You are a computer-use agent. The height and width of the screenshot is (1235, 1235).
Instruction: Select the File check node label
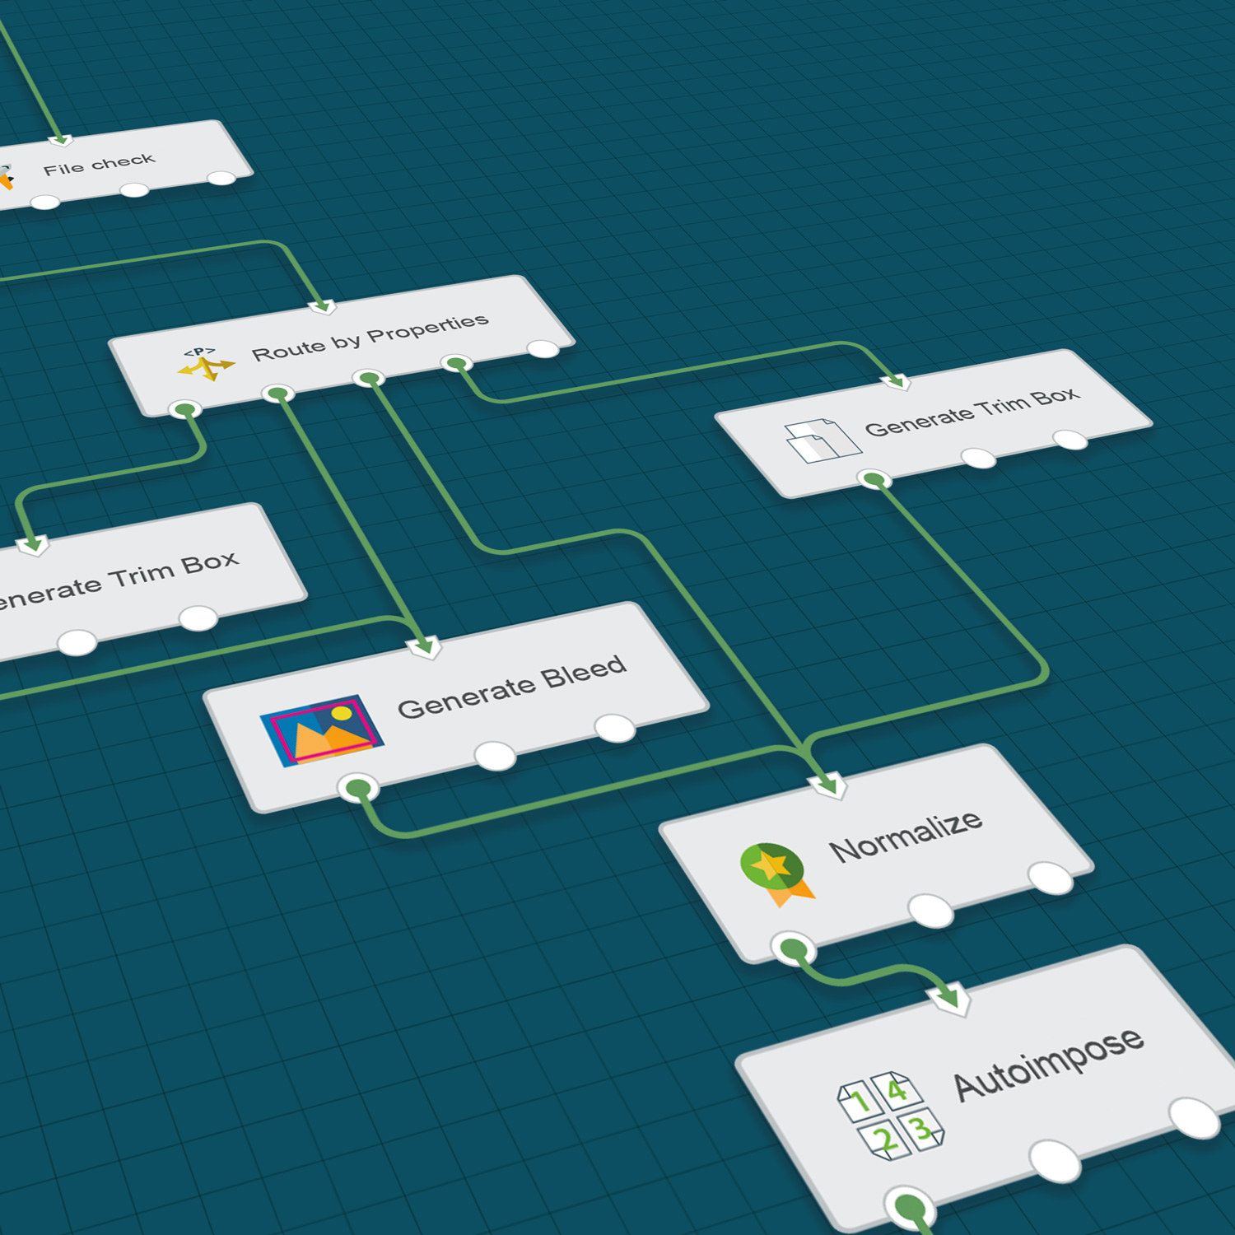99,165
